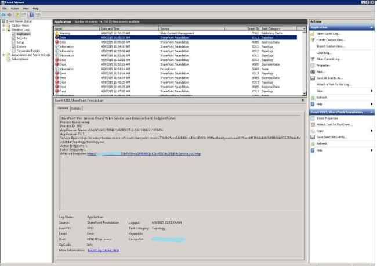Click Save All Events As action
This screenshot has height=266, width=377.
coord(329,78)
